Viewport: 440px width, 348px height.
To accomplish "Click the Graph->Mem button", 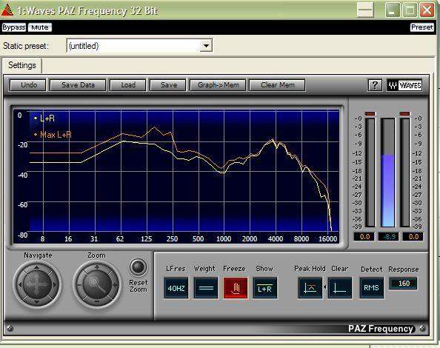I will tap(218, 85).
